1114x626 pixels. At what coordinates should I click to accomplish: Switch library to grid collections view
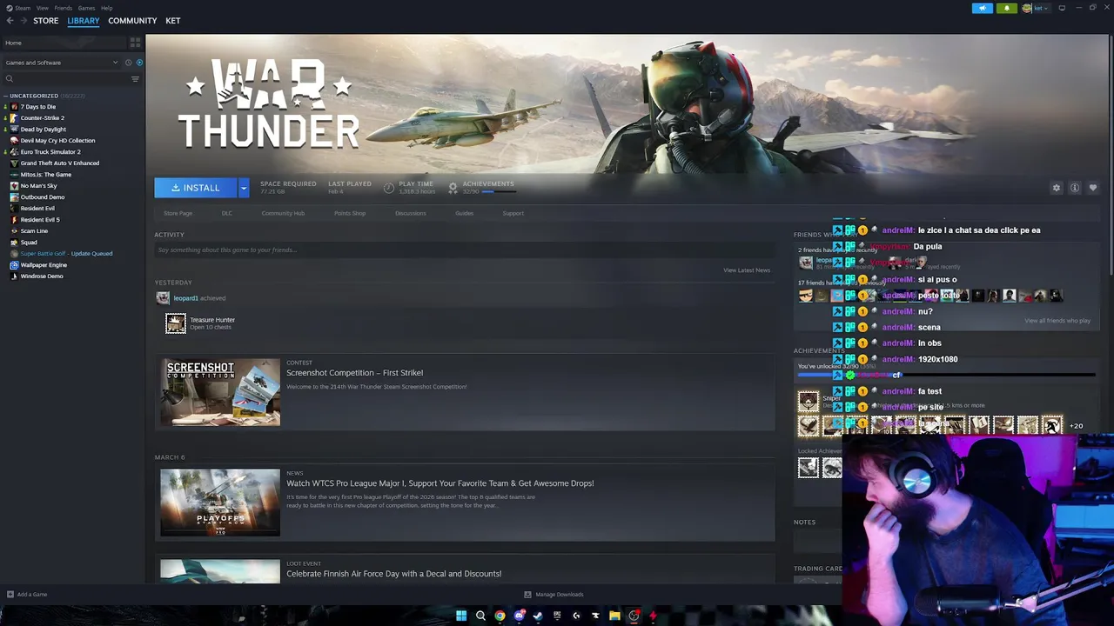click(135, 42)
